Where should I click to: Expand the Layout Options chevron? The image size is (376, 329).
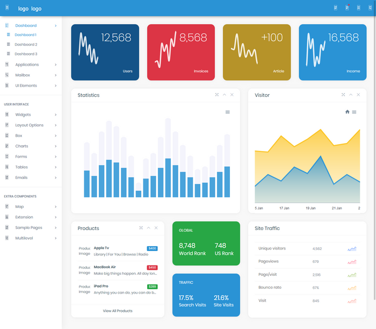tap(56, 125)
